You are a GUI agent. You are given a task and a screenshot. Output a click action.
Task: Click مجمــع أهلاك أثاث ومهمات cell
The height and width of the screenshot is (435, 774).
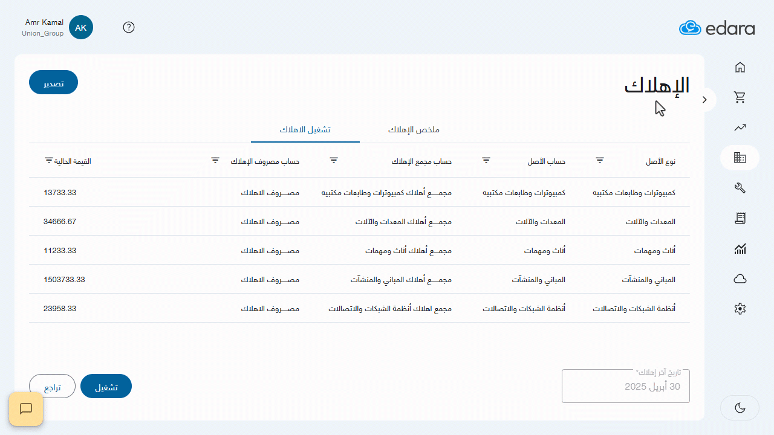point(408,251)
